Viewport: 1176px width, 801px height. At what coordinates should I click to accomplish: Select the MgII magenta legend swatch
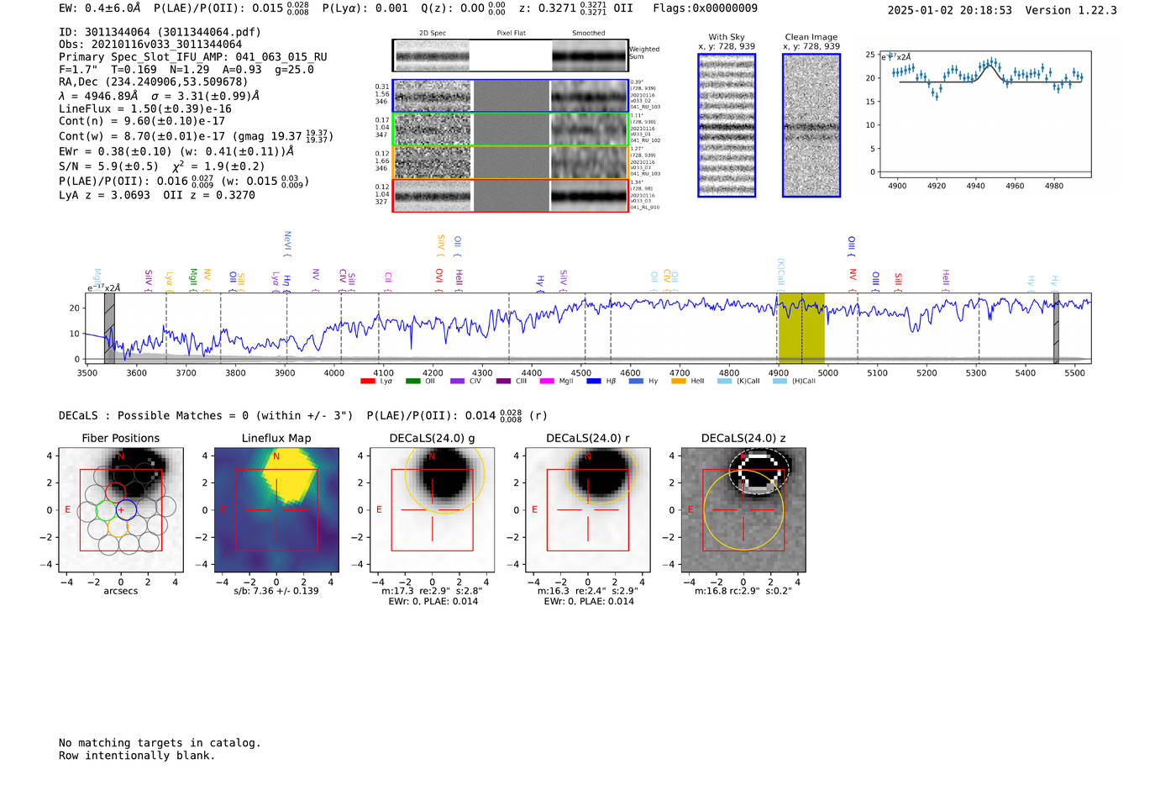pos(547,382)
